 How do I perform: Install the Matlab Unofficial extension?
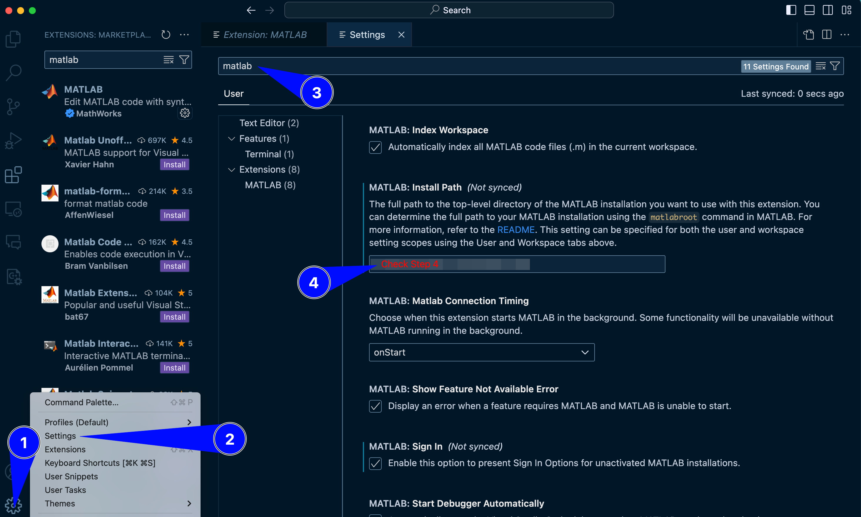(x=174, y=164)
